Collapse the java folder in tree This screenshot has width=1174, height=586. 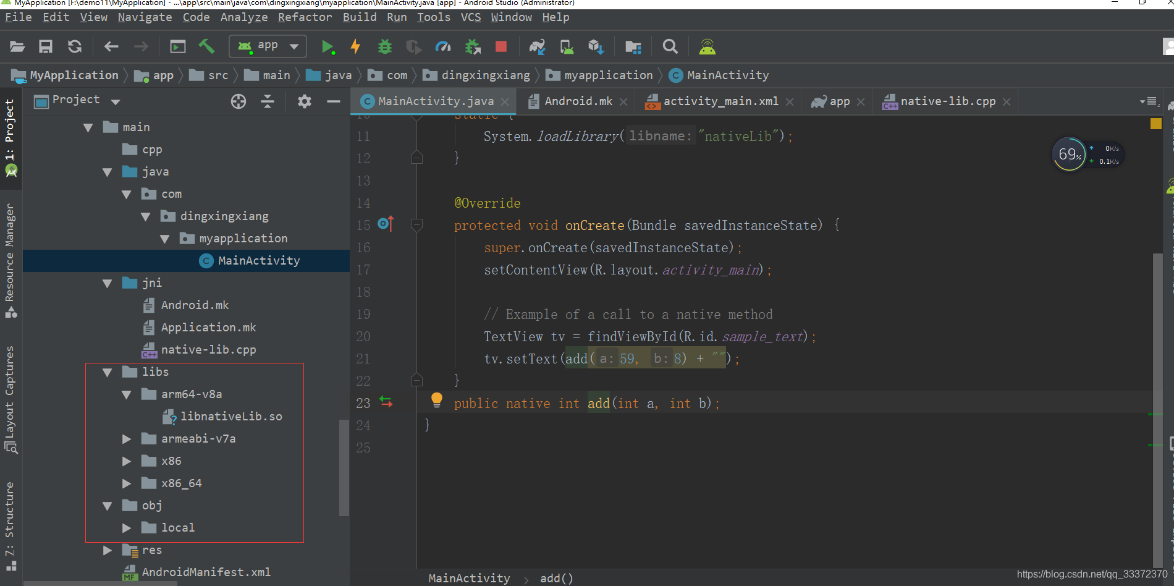point(107,172)
